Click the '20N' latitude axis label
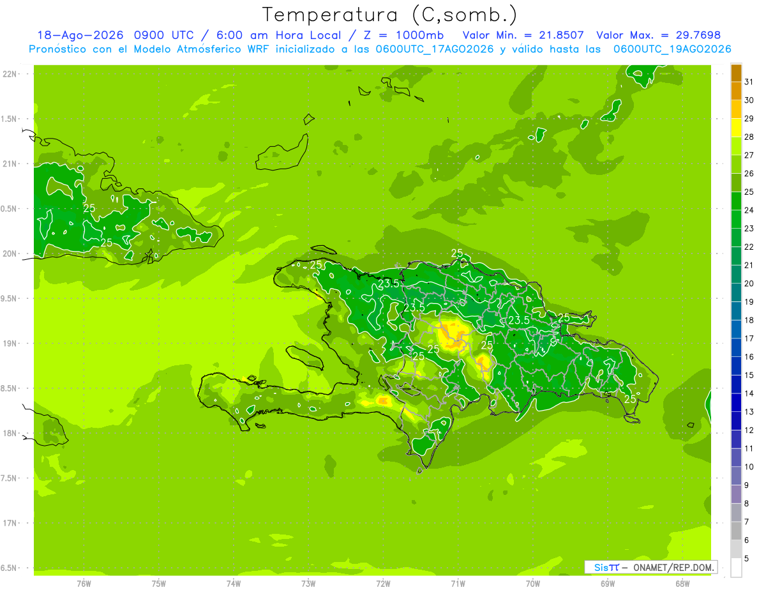 point(9,254)
